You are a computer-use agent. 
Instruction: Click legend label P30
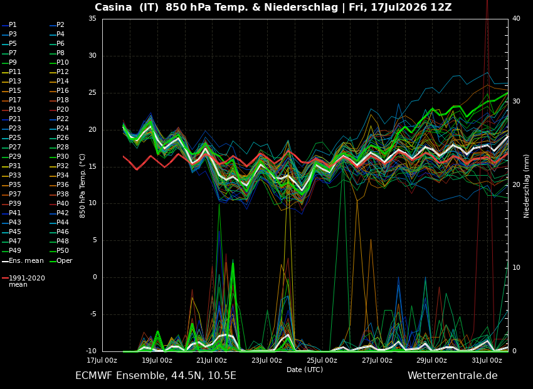(59, 156)
